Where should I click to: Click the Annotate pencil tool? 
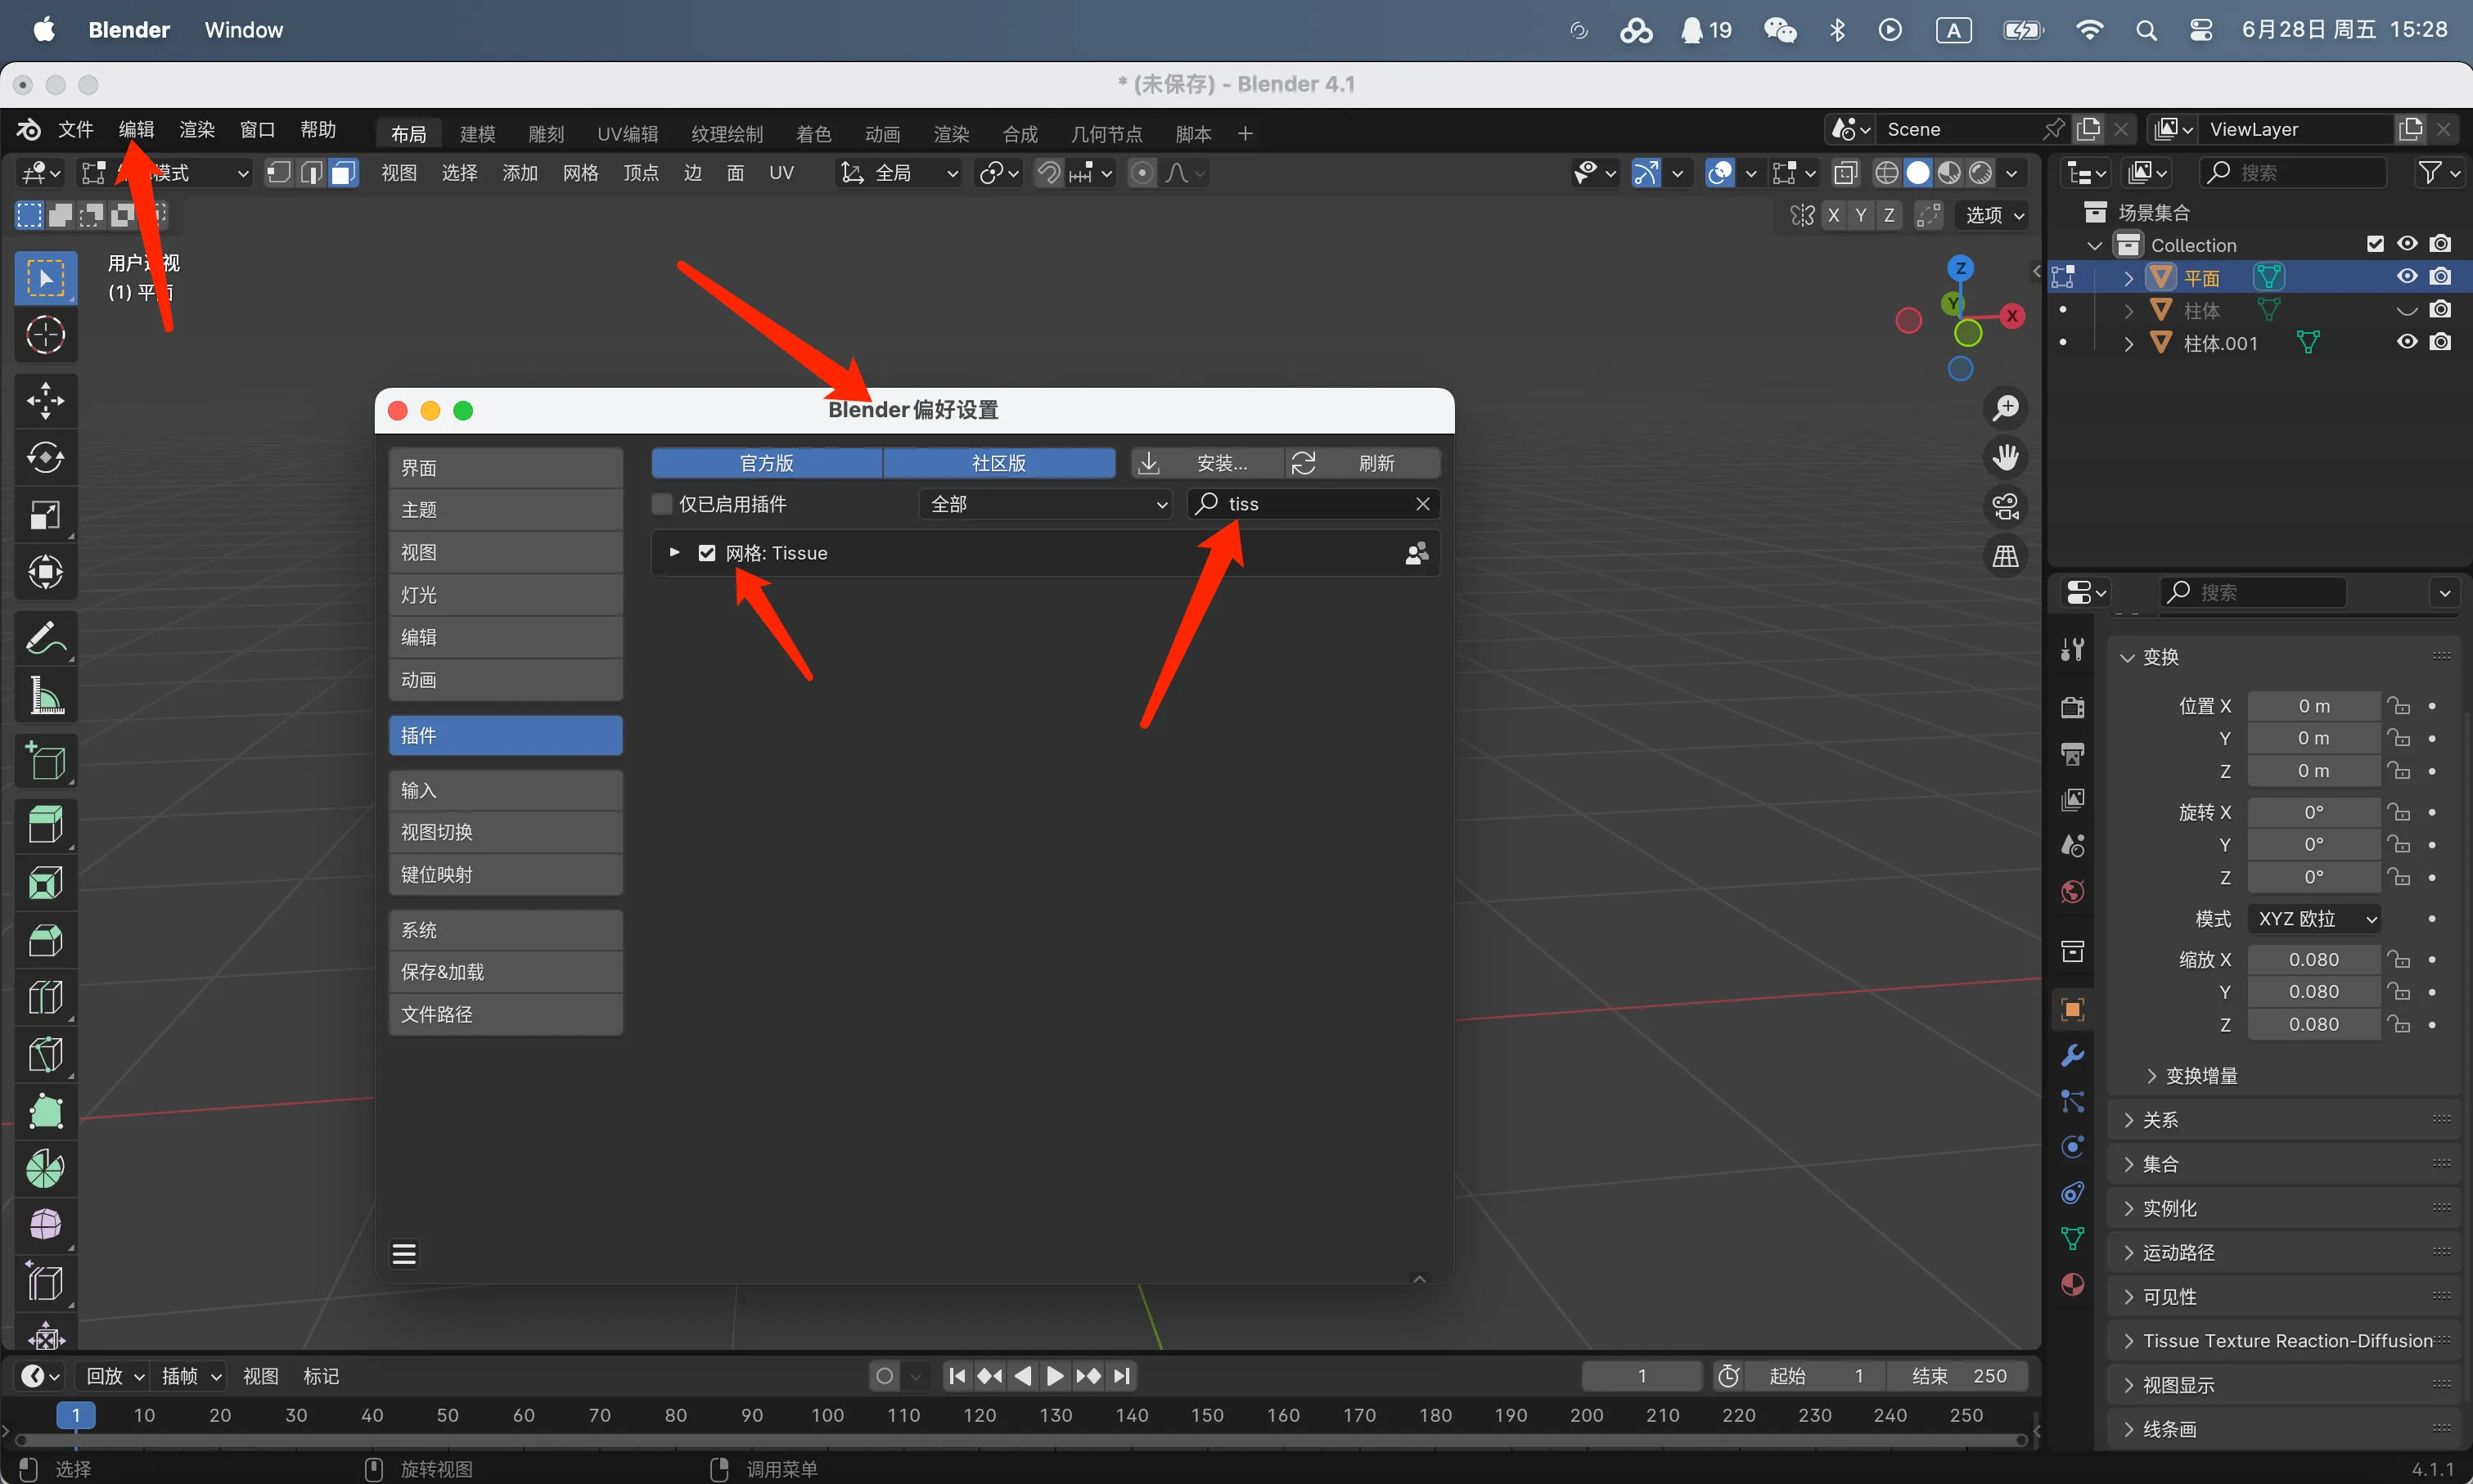coord(45,638)
